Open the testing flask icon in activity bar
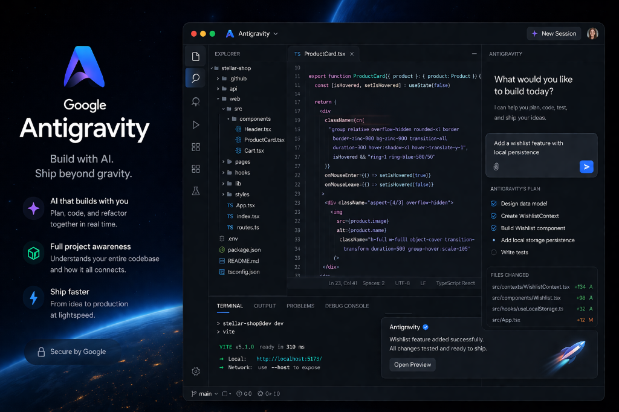619x412 pixels. [x=195, y=191]
